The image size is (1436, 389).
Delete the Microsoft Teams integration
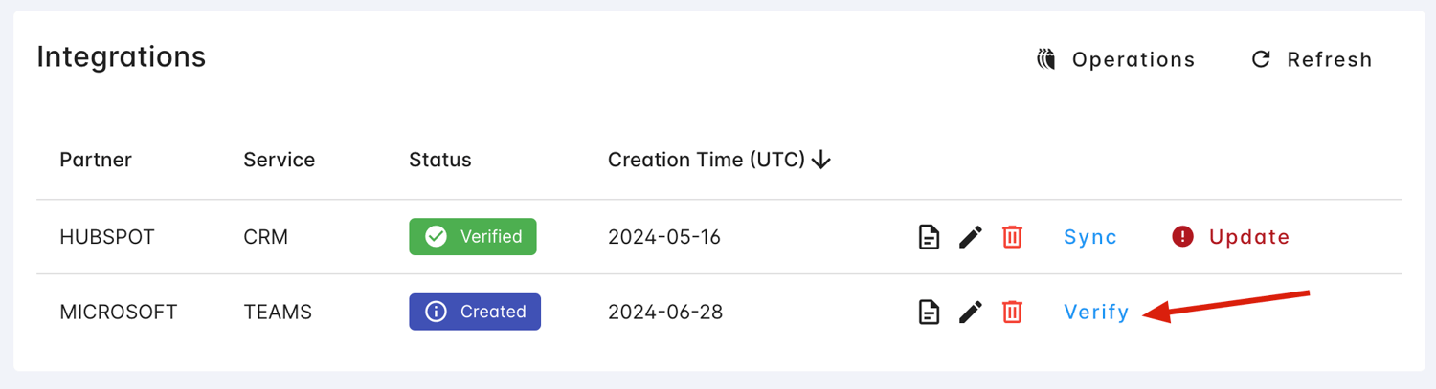(1012, 312)
